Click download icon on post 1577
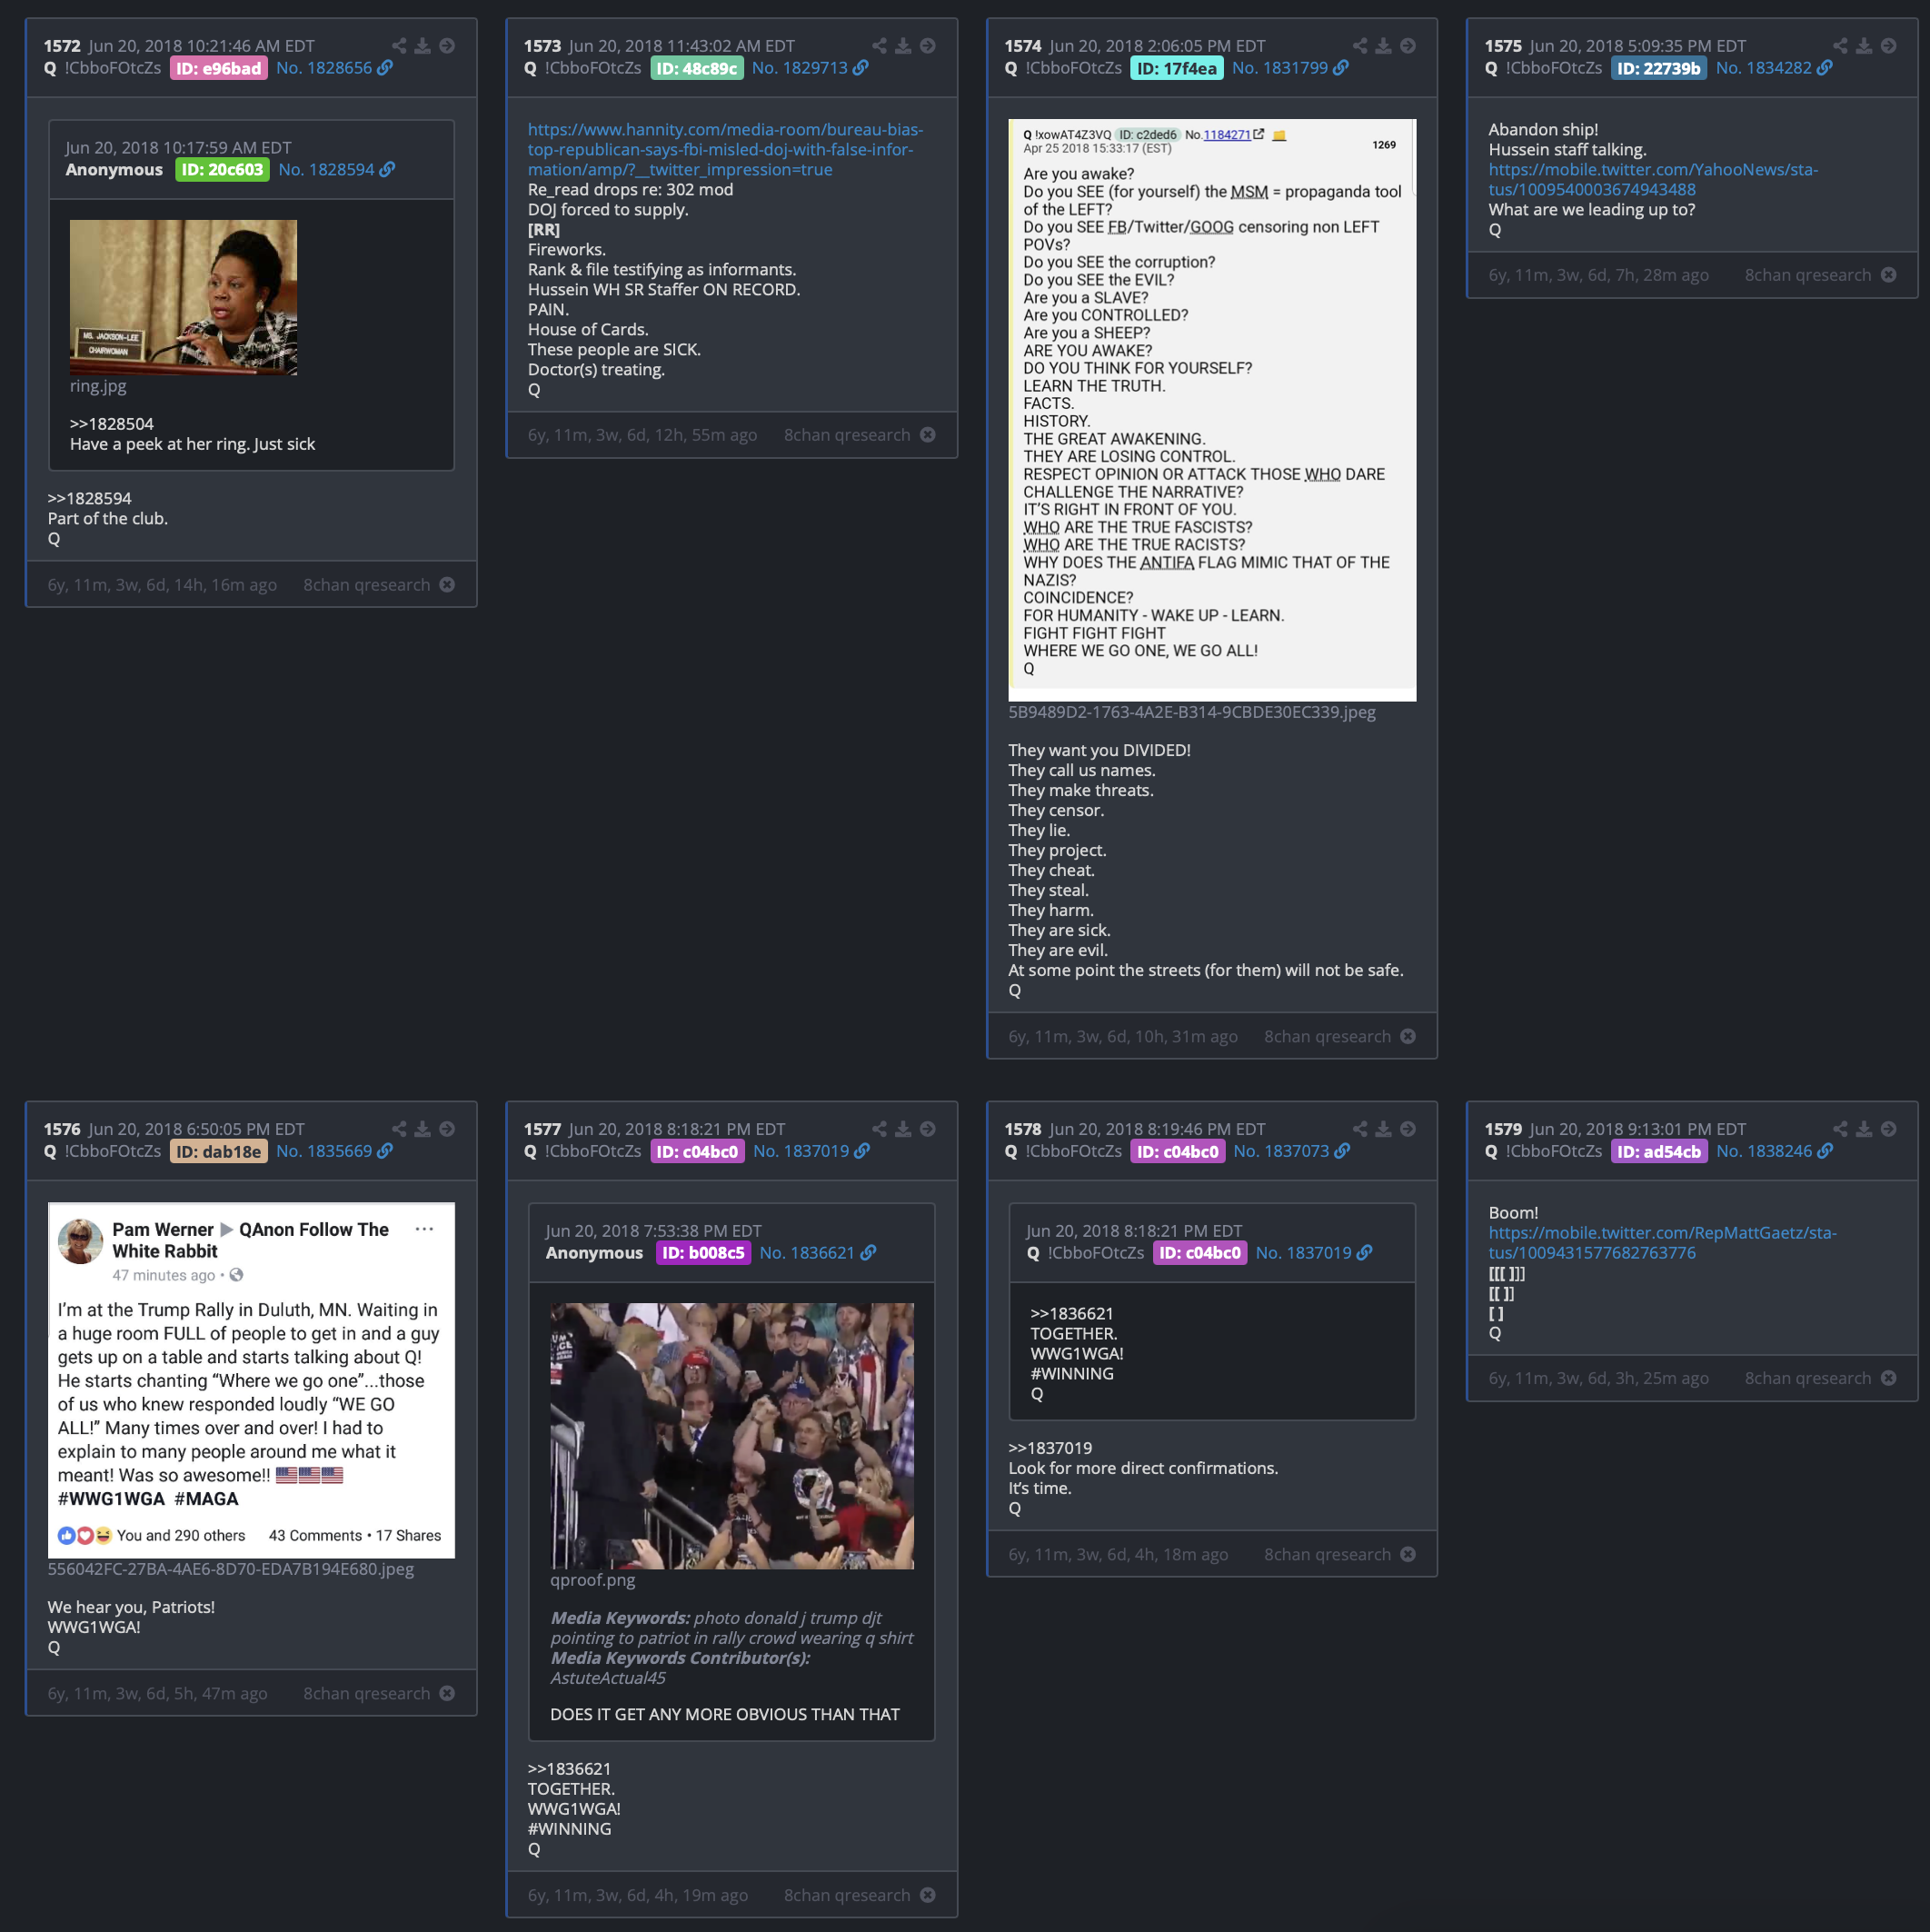The width and height of the screenshot is (1930, 1932). coord(903,1129)
